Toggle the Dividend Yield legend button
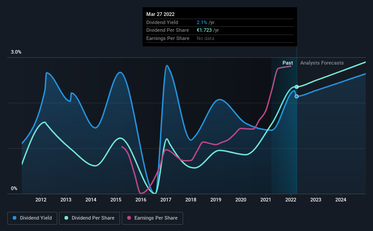 click(x=32, y=218)
